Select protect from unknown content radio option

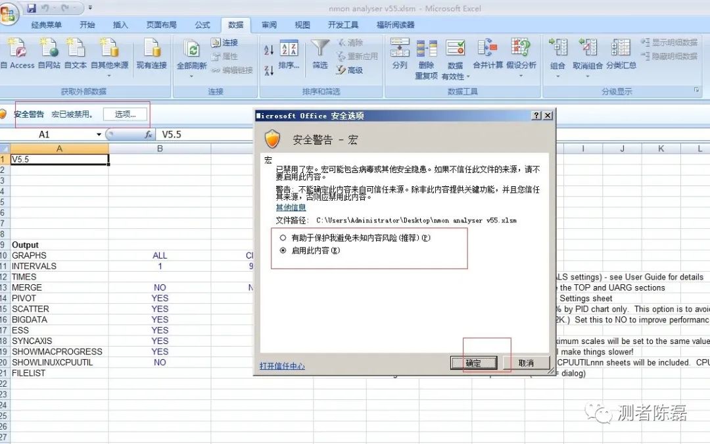283,237
